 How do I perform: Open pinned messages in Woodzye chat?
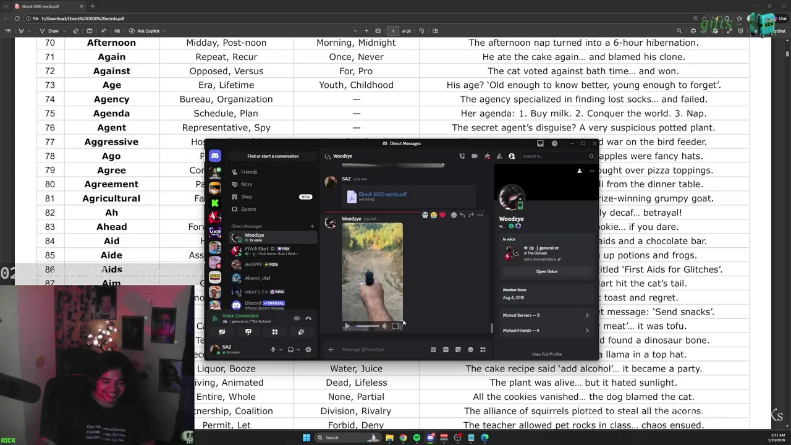pos(487,156)
